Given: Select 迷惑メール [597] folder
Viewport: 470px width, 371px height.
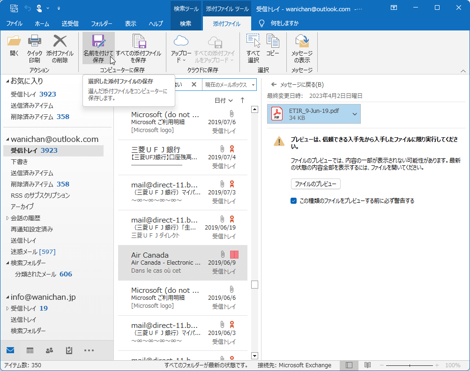Looking at the screenshot, I should click(x=33, y=252).
